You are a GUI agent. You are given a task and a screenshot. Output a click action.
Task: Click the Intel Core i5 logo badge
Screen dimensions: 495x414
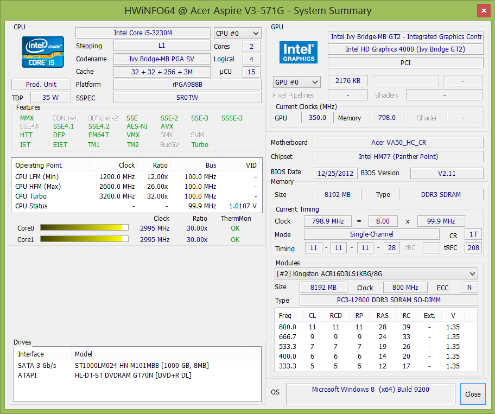tap(43, 52)
